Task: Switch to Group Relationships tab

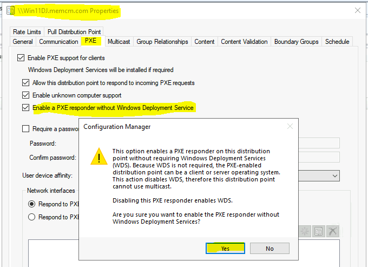Action: point(162,42)
